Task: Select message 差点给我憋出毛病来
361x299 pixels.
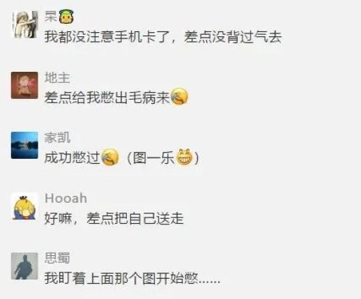Action: click(x=116, y=97)
